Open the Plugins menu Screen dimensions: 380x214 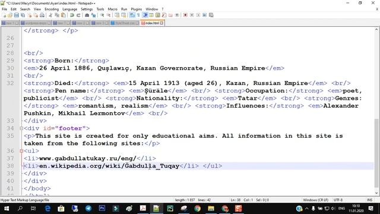[137, 9]
